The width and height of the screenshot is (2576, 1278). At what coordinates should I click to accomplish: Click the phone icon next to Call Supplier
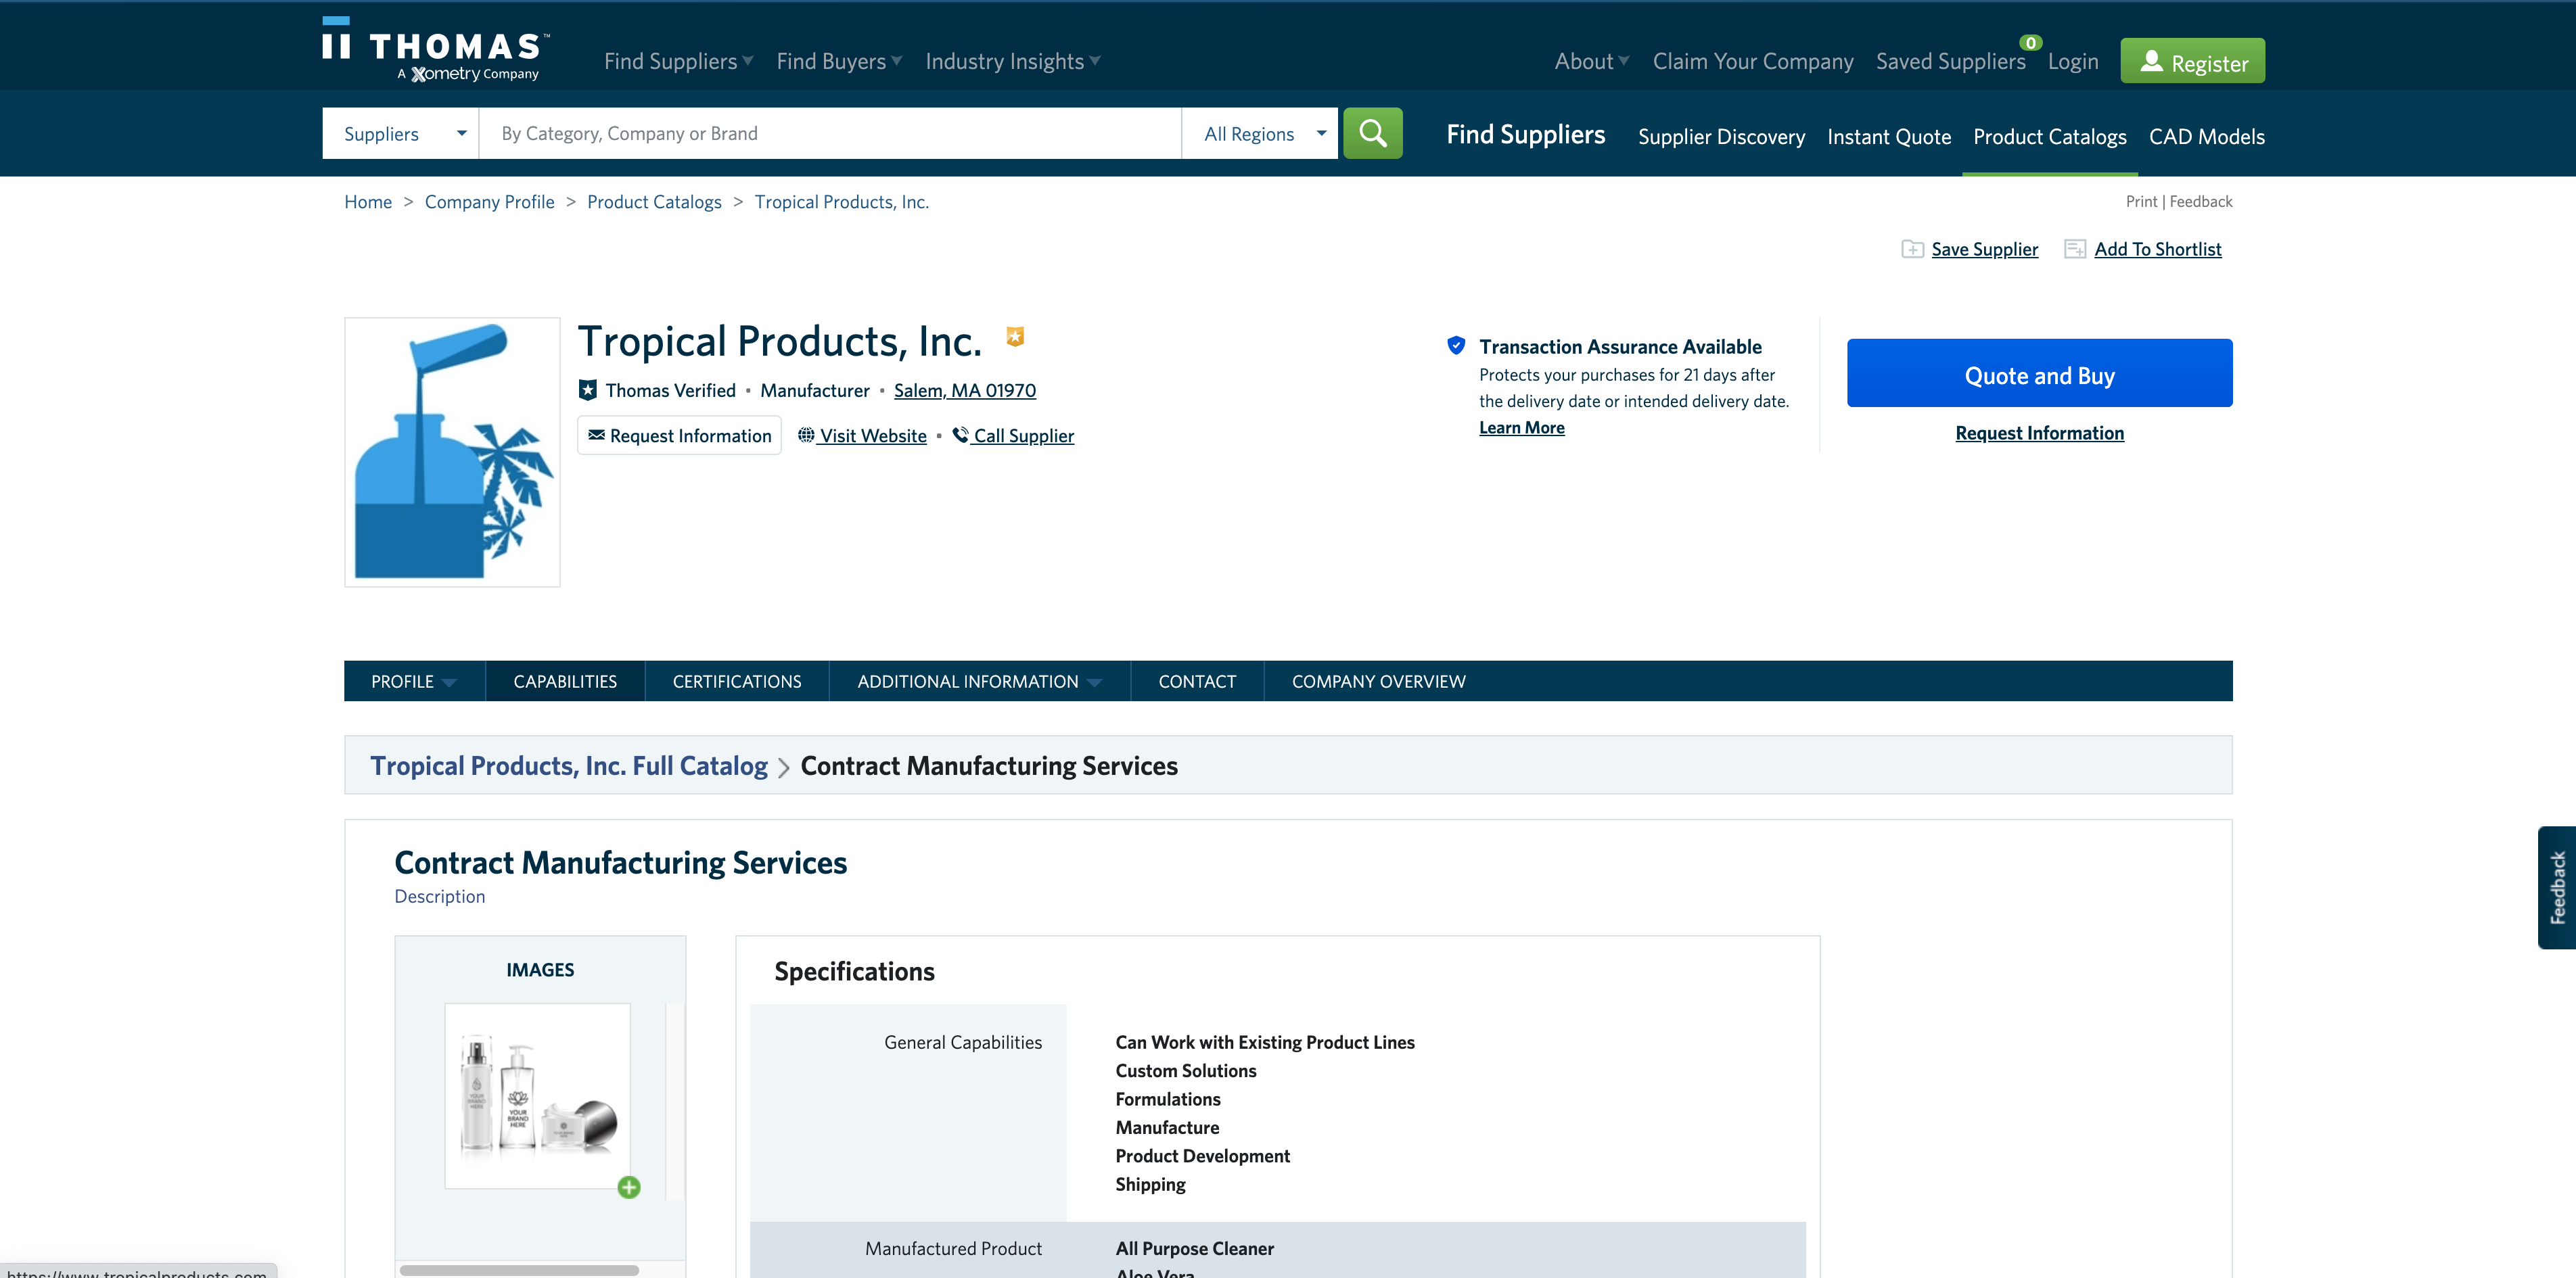pyautogui.click(x=960, y=435)
